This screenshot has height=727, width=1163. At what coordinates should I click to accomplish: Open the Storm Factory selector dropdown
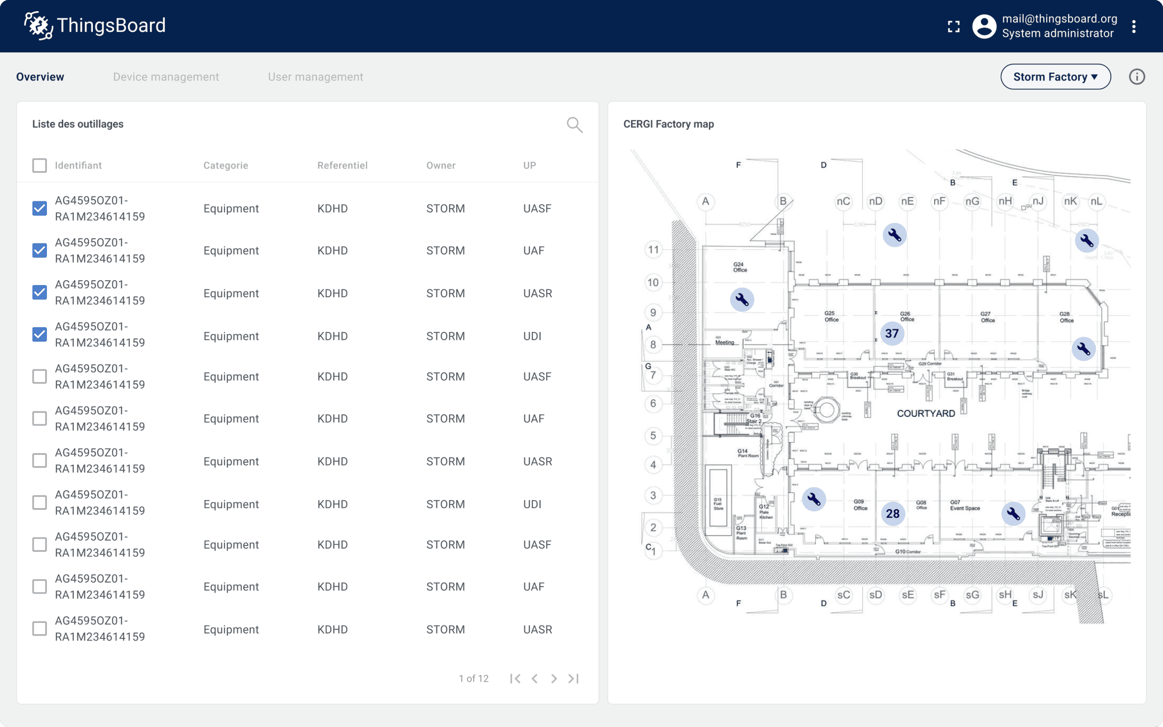pyautogui.click(x=1055, y=76)
